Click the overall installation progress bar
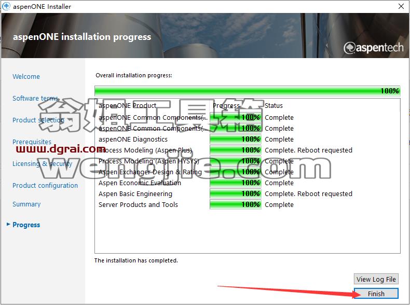The image size is (410, 305). 248,91
